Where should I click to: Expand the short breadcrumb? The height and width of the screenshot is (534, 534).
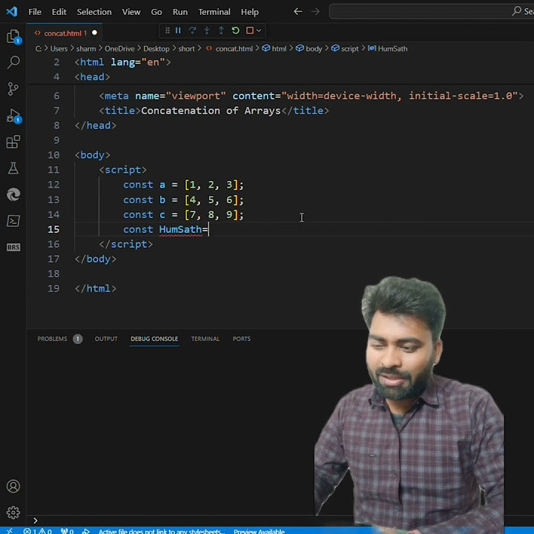point(186,49)
